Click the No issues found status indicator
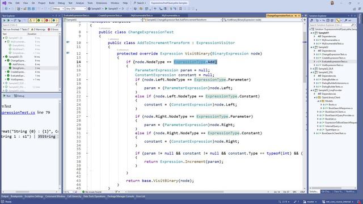The width and height of the screenshot is (363, 204). point(92,192)
